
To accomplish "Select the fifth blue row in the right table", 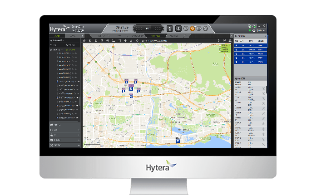I will pos(250,62).
